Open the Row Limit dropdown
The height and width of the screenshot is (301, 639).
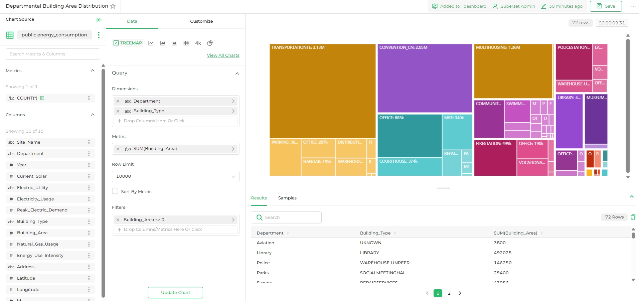pyautogui.click(x=176, y=176)
